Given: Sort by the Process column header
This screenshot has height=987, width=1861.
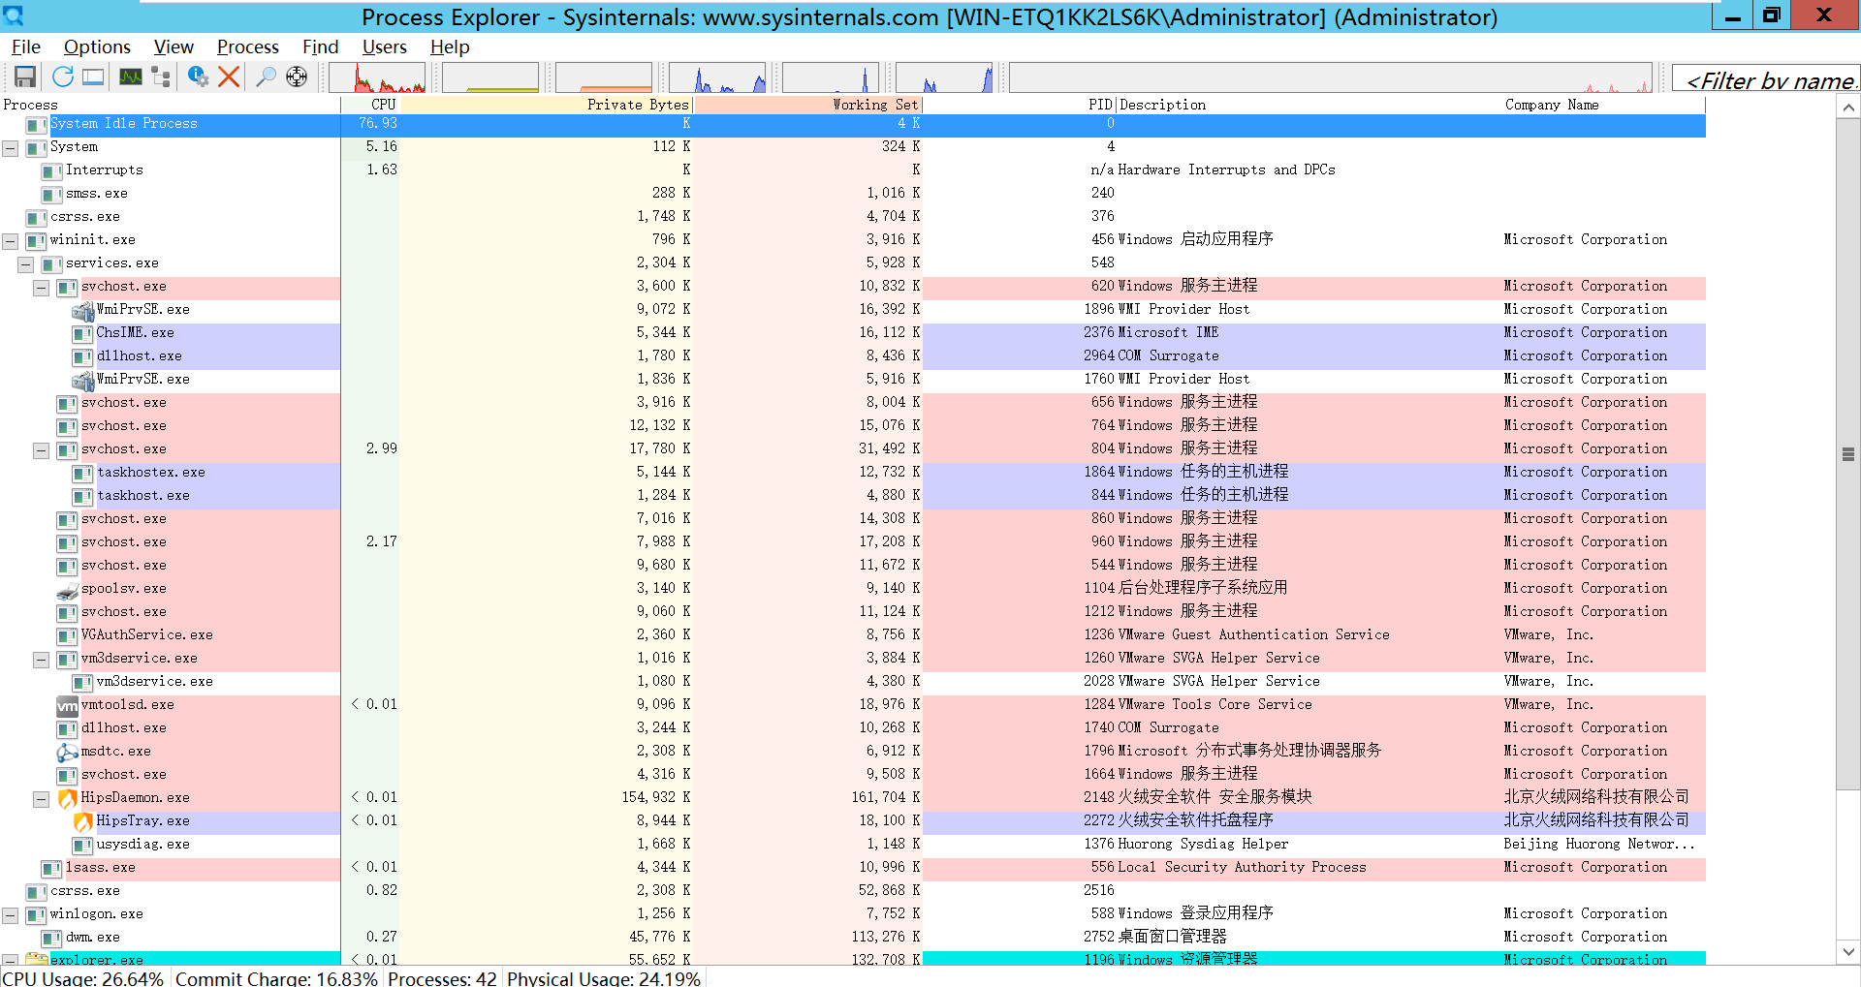Looking at the screenshot, I should pos(170,105).
